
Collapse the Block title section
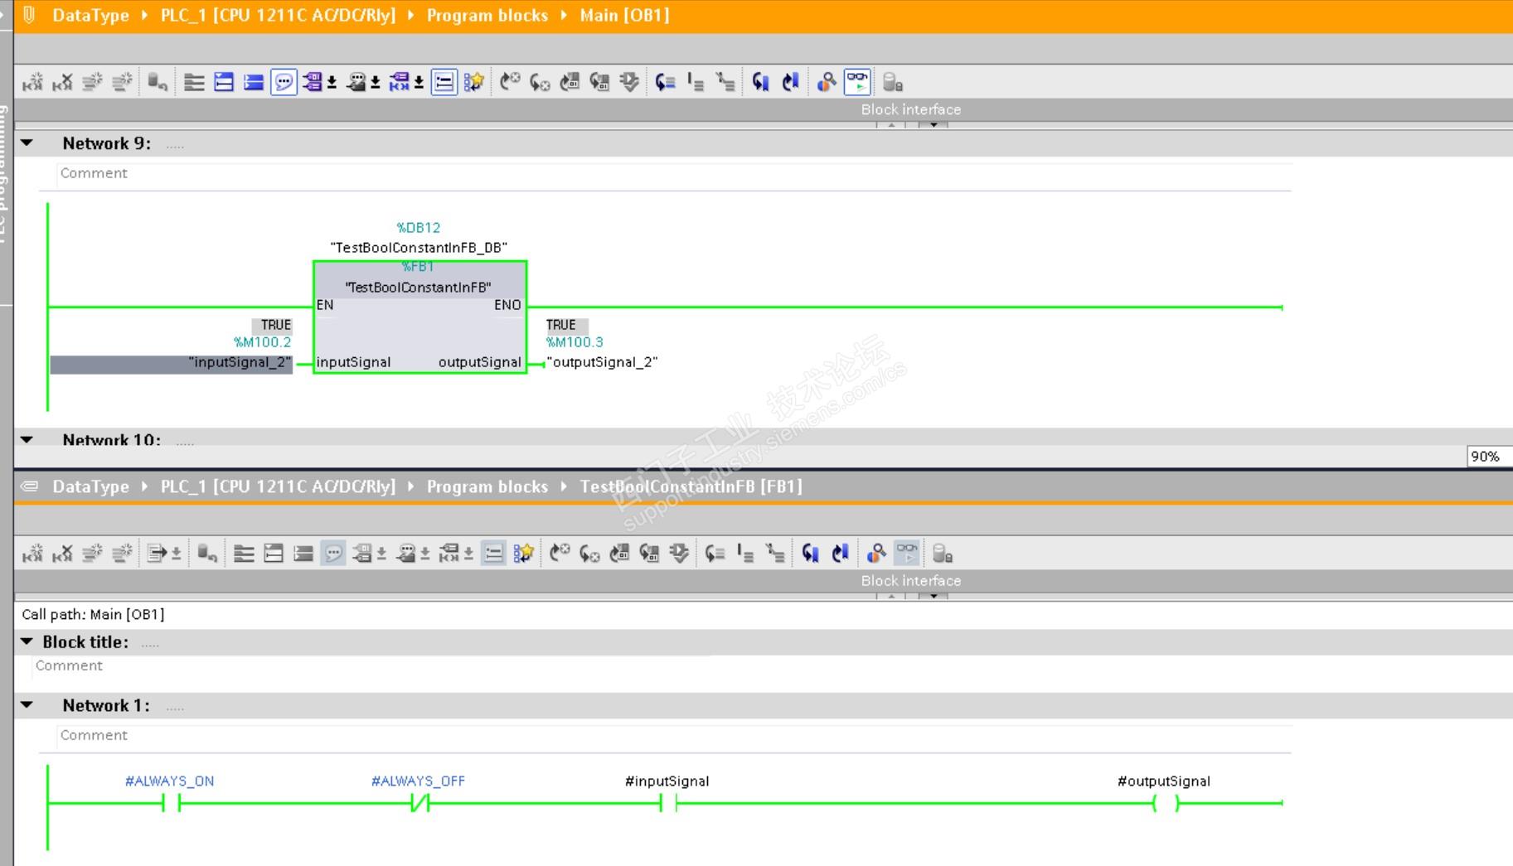click(27, 641)
